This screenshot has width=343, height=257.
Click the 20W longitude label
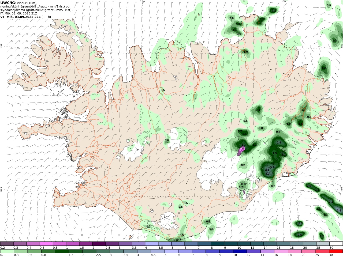[143, 1]
